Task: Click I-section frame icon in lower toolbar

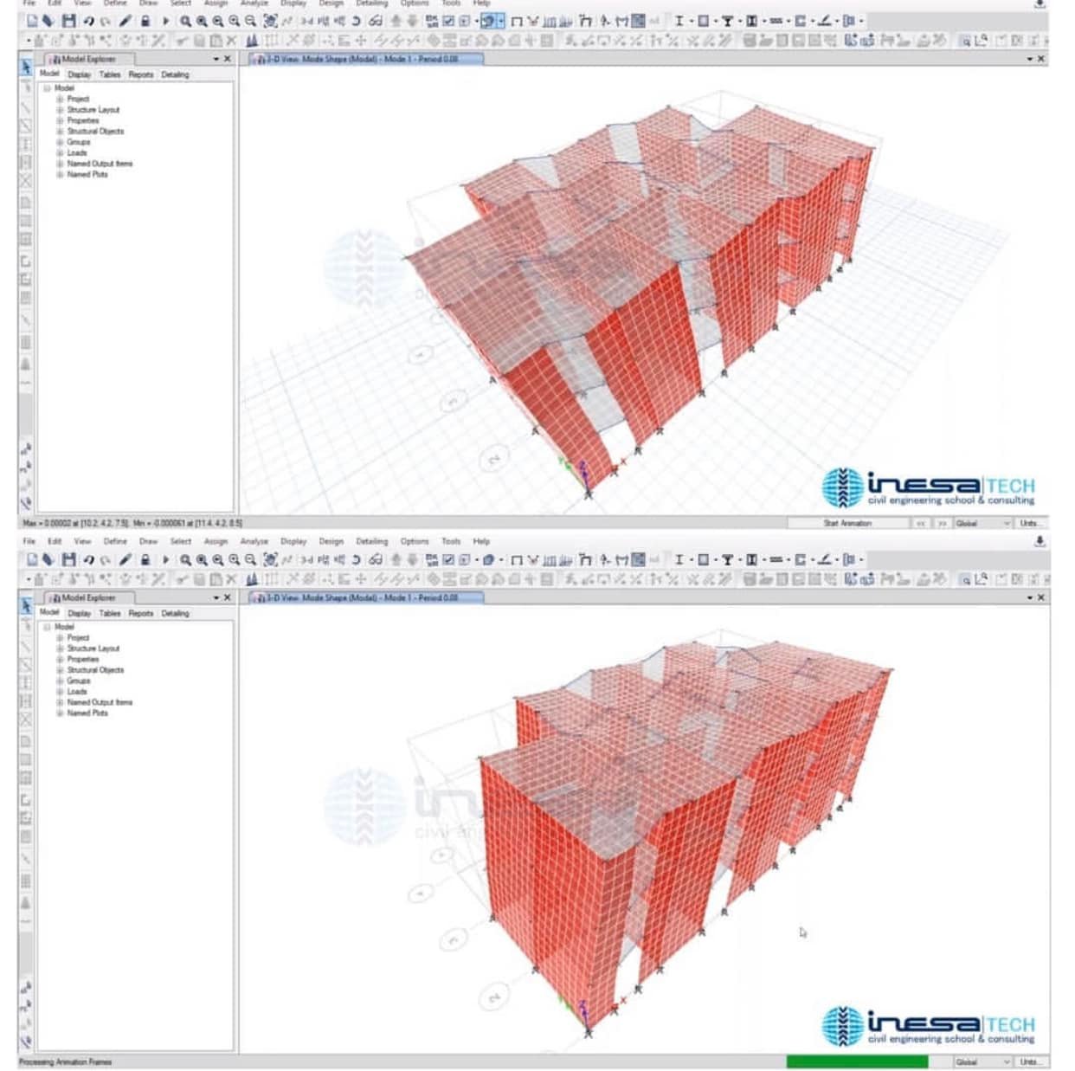Action: 679,559
